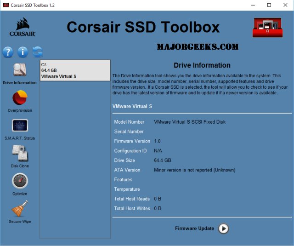Open the Optimize gauge icon
The width and height of the screenshot is (294, 246).
pos(20,181)
